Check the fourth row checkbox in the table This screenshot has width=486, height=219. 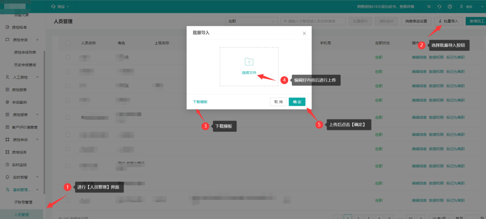click(68, 100)
